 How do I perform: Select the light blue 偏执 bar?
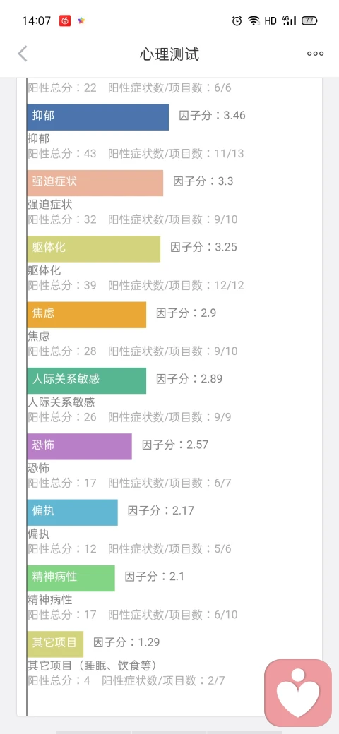(x=73, y=512)
